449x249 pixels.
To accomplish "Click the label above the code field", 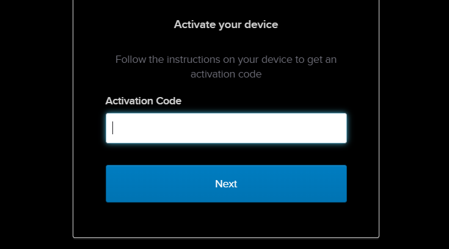I will point(143,101).
